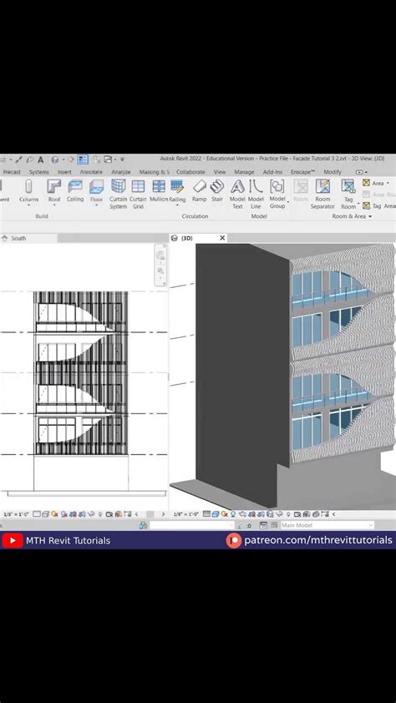Select the Floor tool
The height and width of the screenshot is (703, 396).
coord(96,190)
